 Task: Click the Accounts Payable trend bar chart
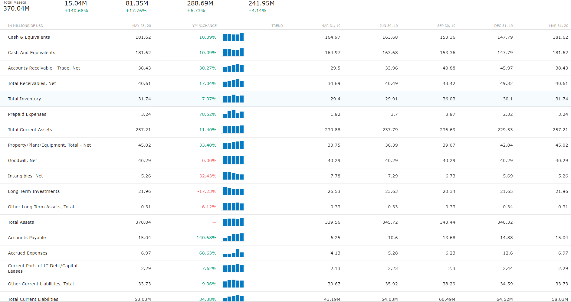[233, 238]
